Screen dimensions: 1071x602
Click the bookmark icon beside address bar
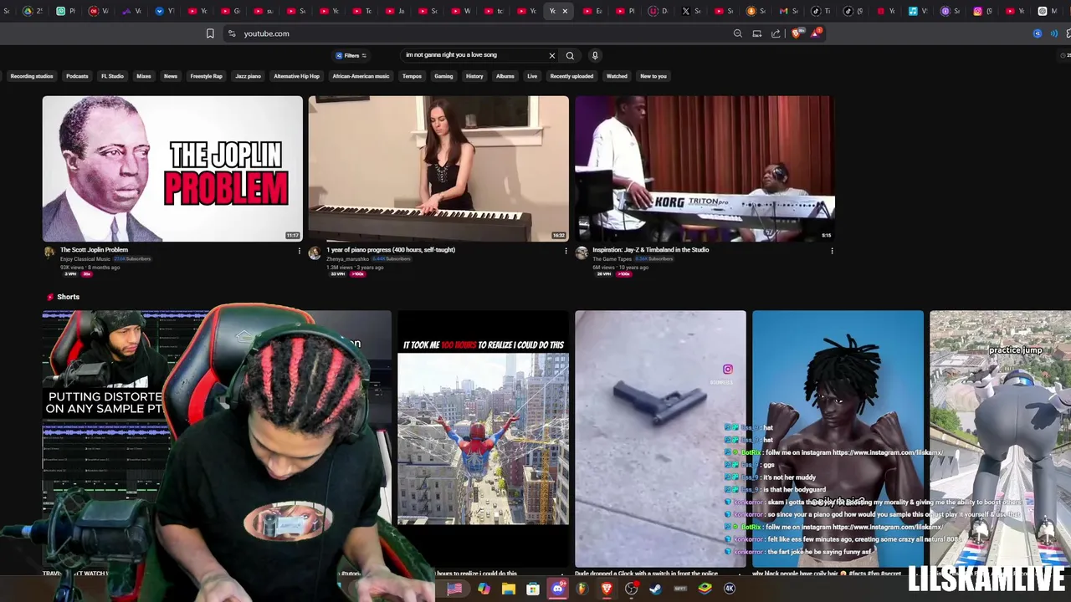pyautogui.click(x=210, y=33)
